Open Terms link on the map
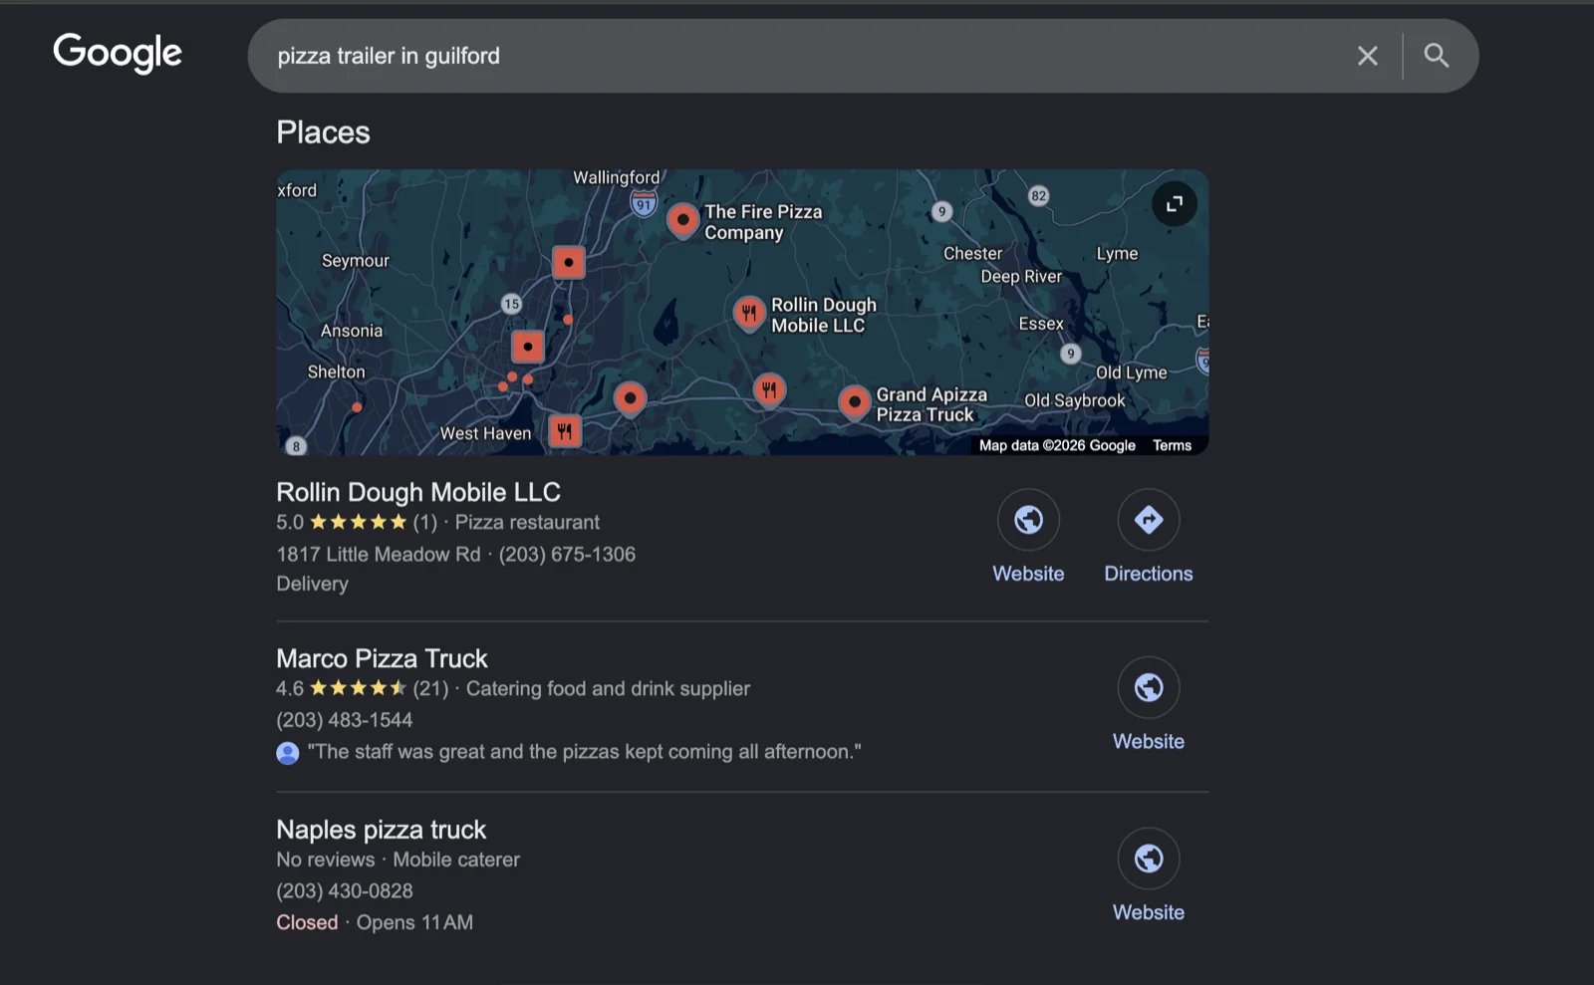The width and height of the screenshot is (1594, 985). (1172, 445)
